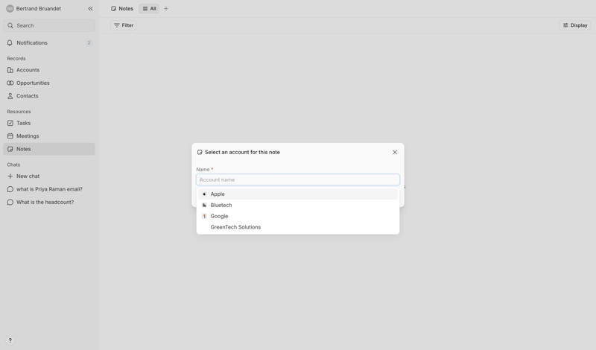Screen dimensions: 596x350
Task: Select the All view tab
Action: pos(149,9)
